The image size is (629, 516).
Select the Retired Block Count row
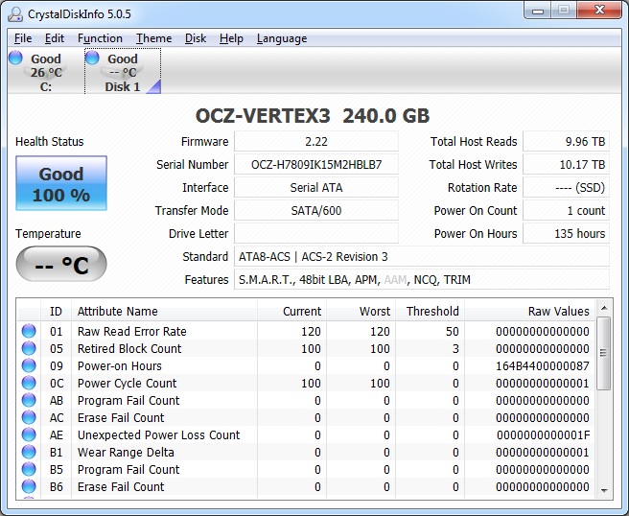306,349
